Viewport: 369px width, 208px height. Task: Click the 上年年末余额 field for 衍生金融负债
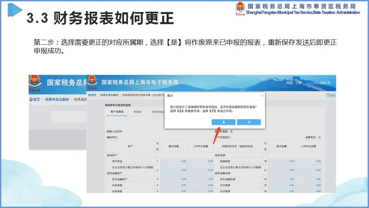pos(308,179)
